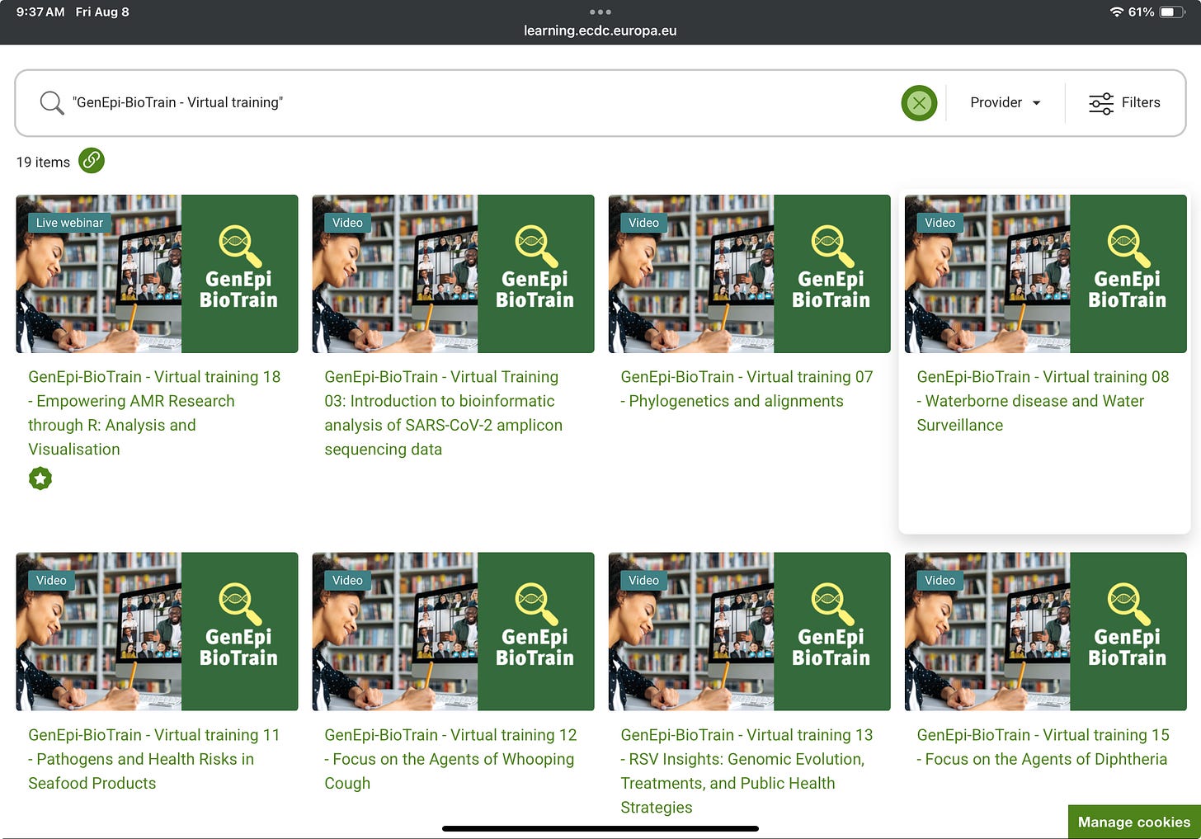Tap the three-dot multitasking control
1201x839 pixels.
click(600, 12)
